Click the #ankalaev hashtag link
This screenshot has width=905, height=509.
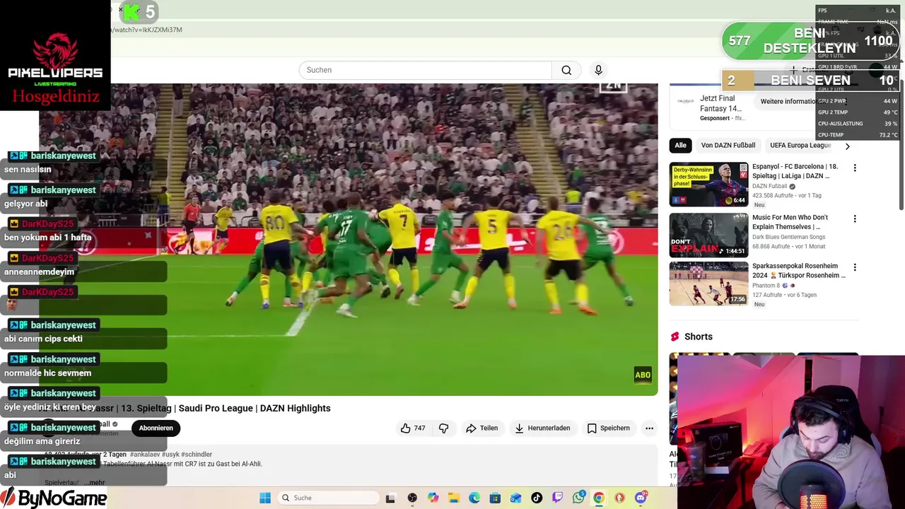pos(145,455)
